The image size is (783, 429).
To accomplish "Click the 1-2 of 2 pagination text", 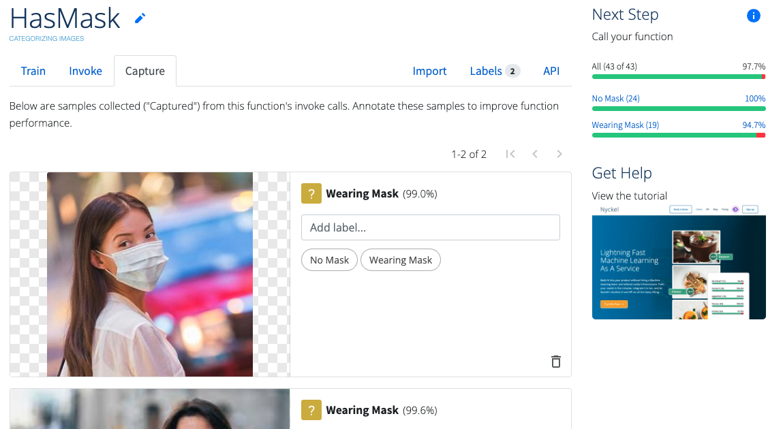I will (x=469, y=154).
